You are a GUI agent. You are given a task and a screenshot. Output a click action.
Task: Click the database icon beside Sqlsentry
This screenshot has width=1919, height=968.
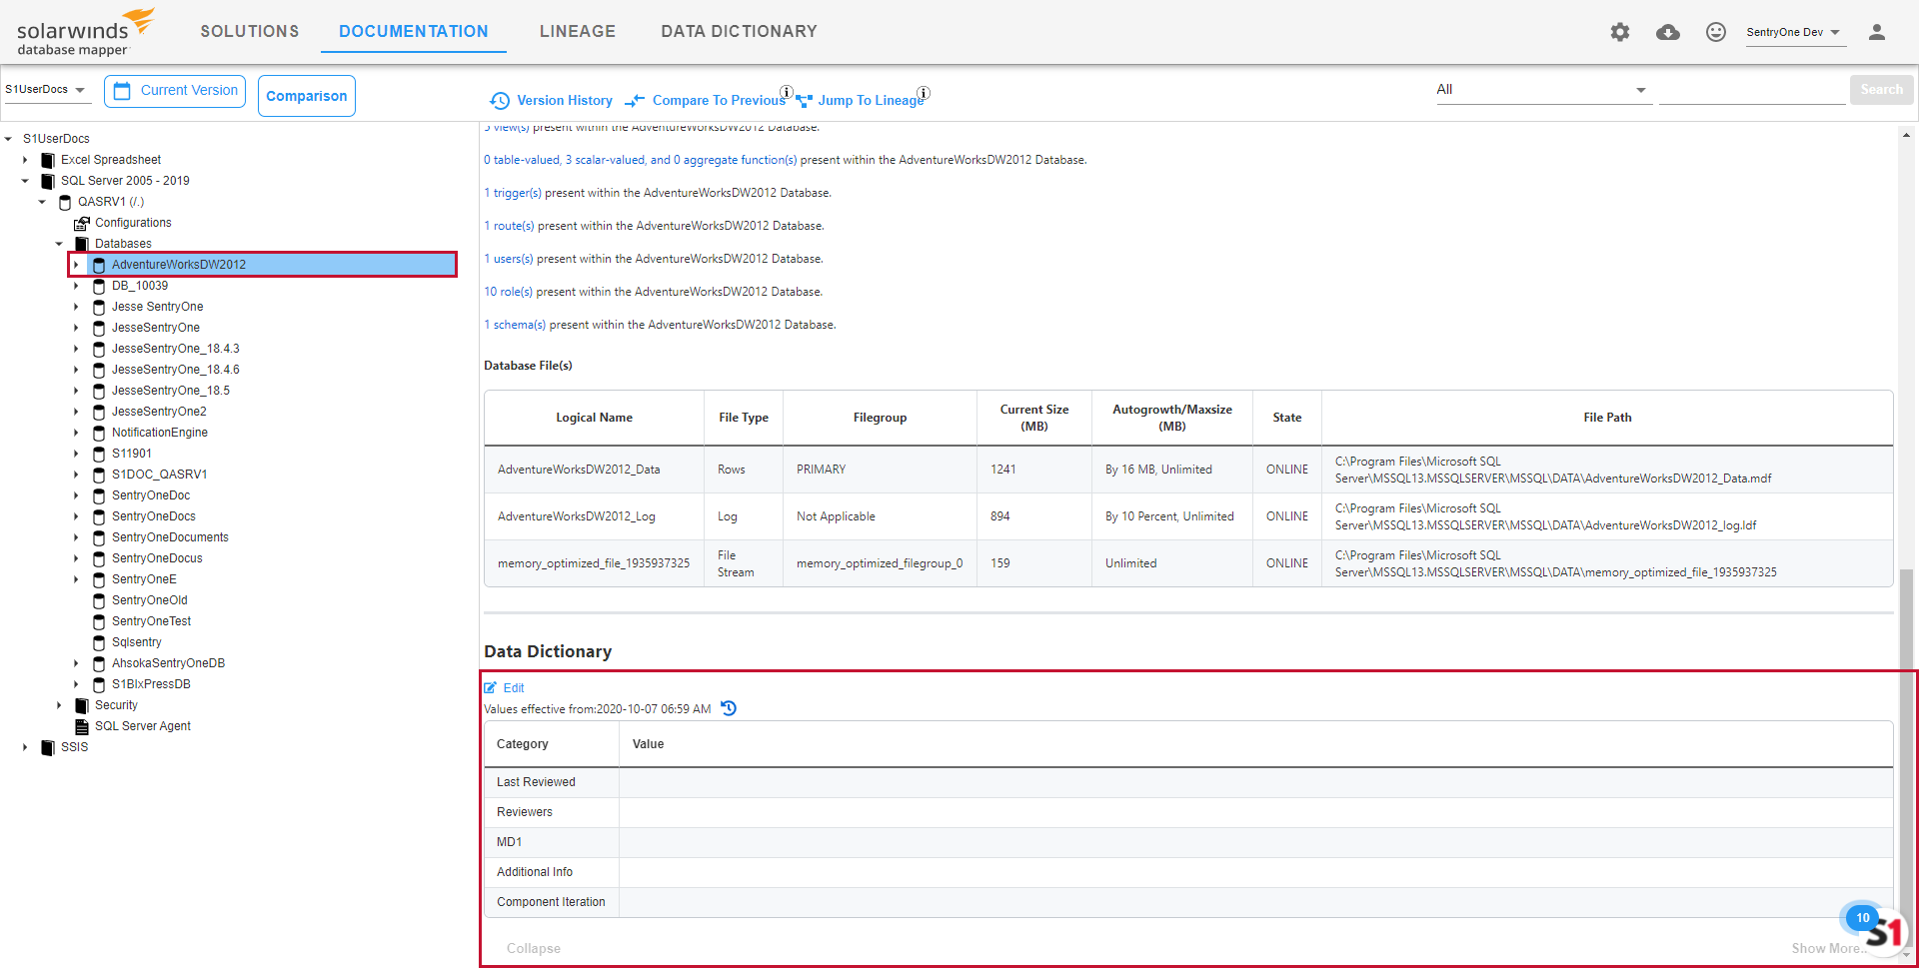pos(99,642)
